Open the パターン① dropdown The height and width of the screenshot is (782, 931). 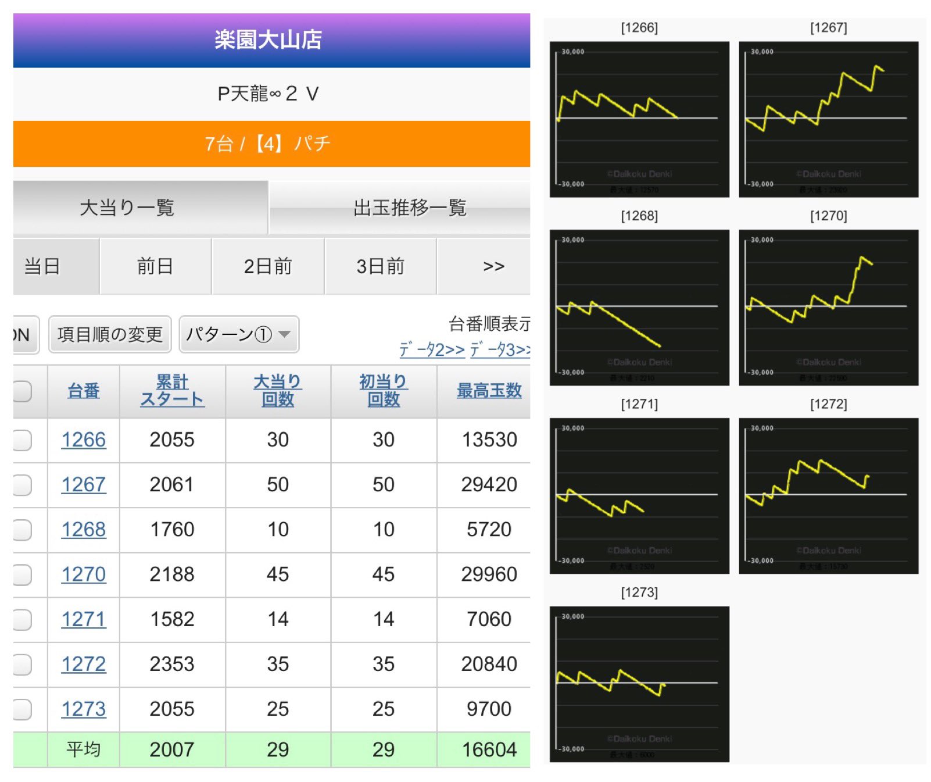point(239,334)
